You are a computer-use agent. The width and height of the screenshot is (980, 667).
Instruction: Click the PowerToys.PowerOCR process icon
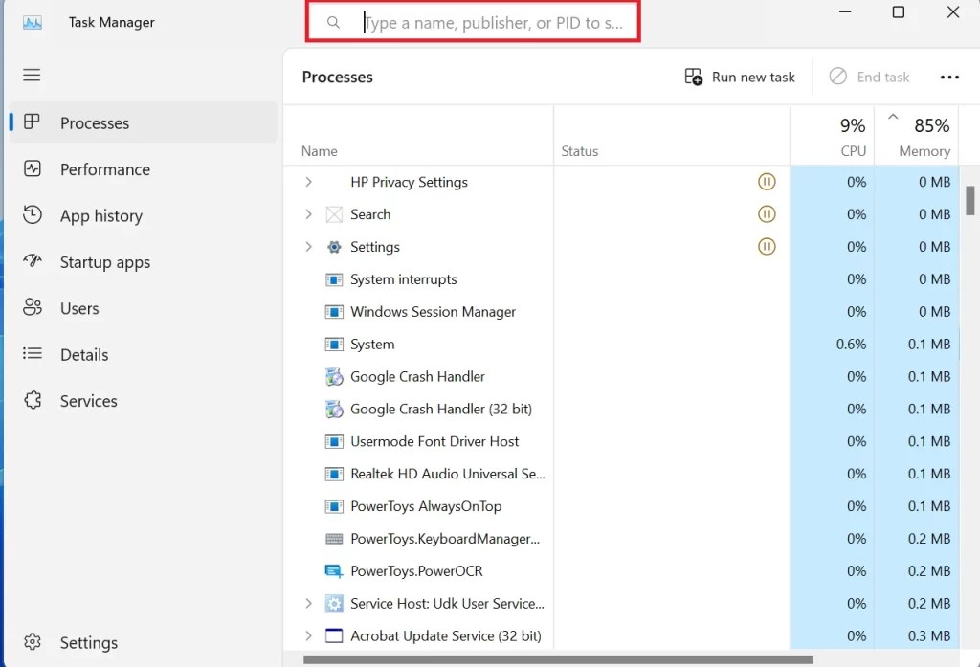(334, 570)
